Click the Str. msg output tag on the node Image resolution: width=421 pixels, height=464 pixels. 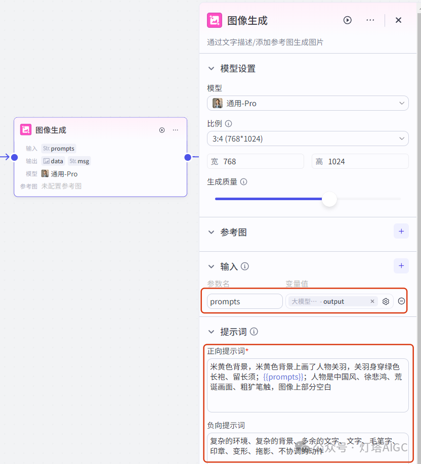pos(79,161)
